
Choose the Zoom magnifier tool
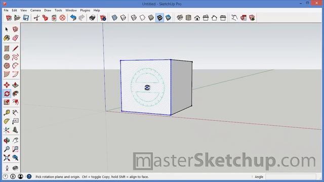click(x=7, y=149)
